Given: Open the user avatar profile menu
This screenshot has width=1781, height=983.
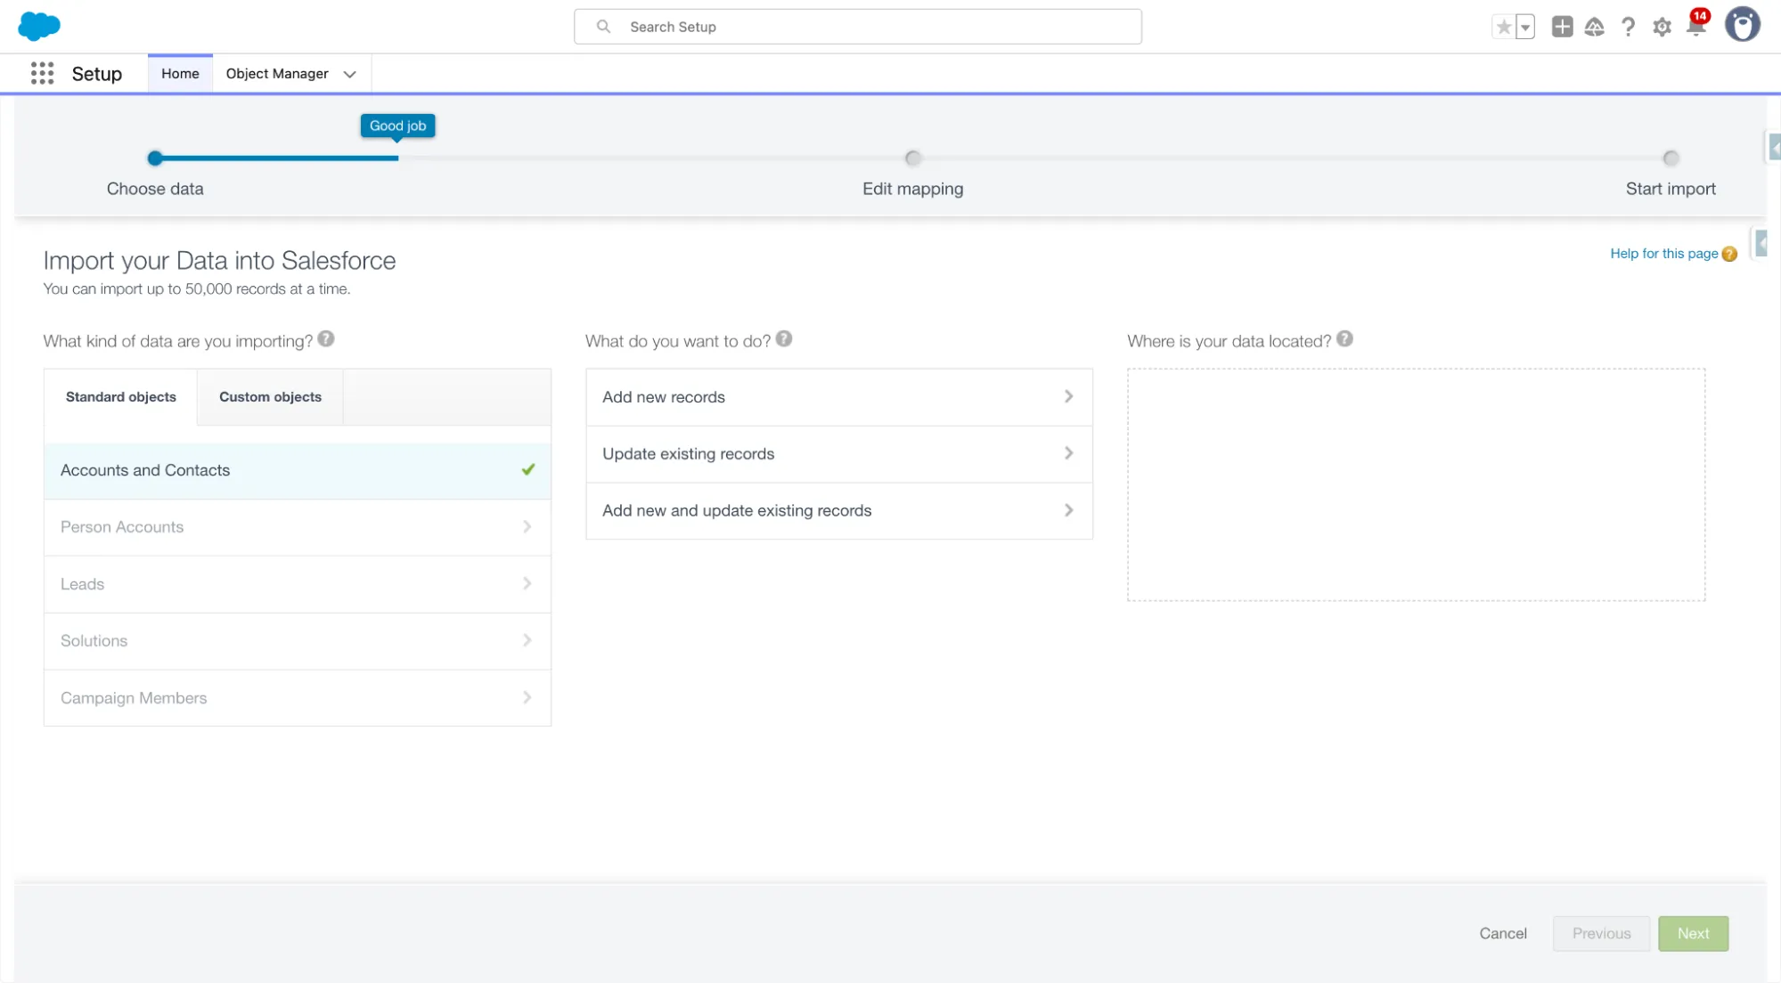Looking at the screenshot, I should 1742,25.
